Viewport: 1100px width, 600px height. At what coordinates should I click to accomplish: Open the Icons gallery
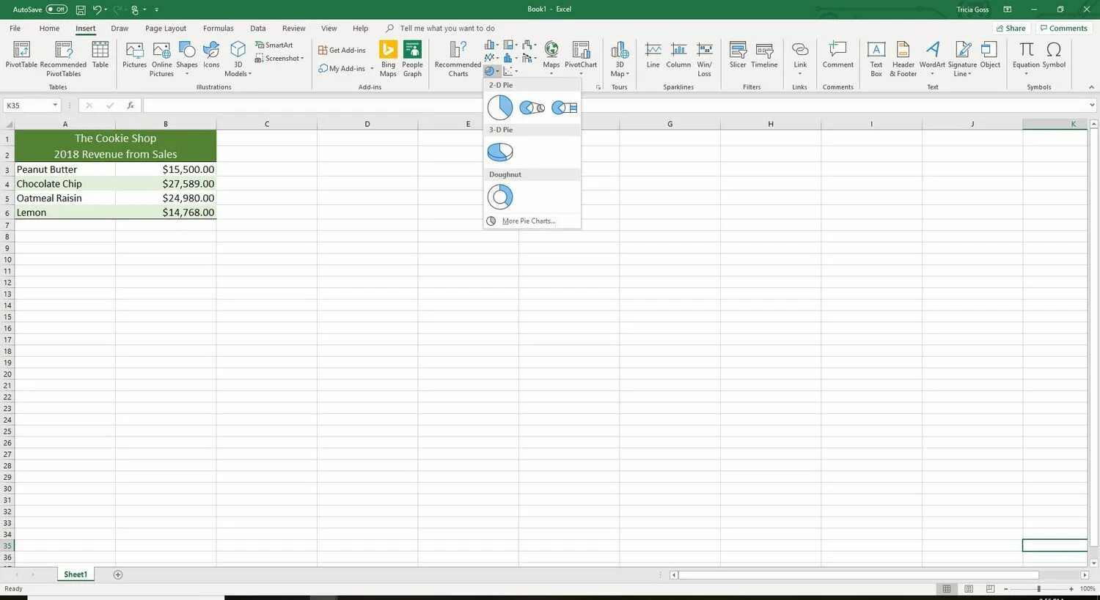tap(211, 56)
